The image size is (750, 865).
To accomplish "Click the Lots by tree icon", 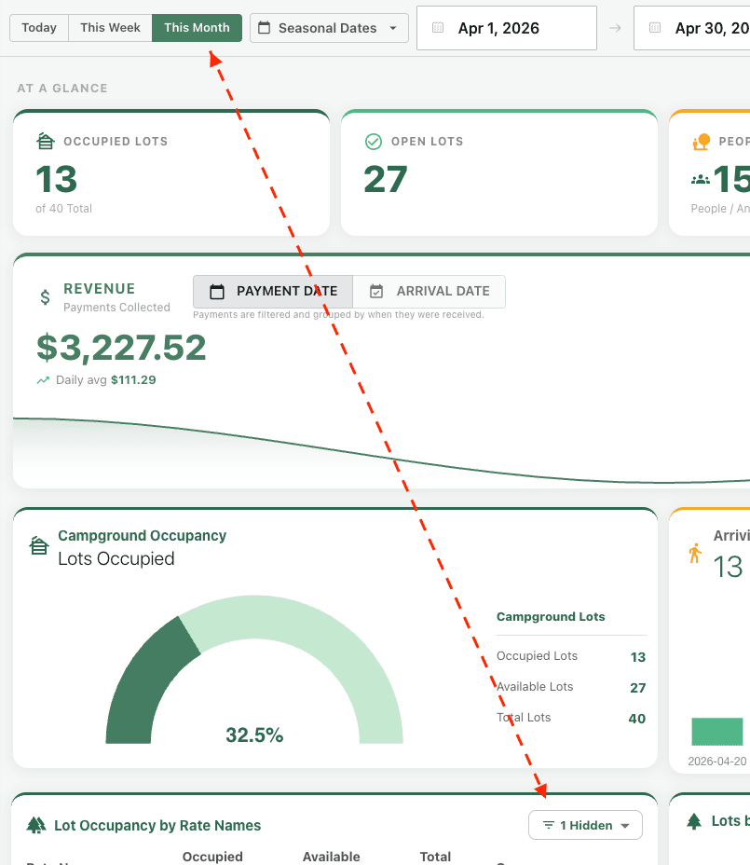I will tap(694, 821).
